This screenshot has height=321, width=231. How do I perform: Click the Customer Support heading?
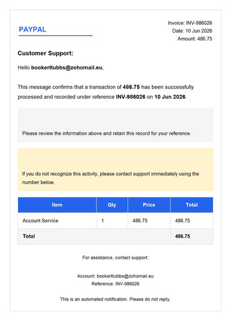coord(46,53)
